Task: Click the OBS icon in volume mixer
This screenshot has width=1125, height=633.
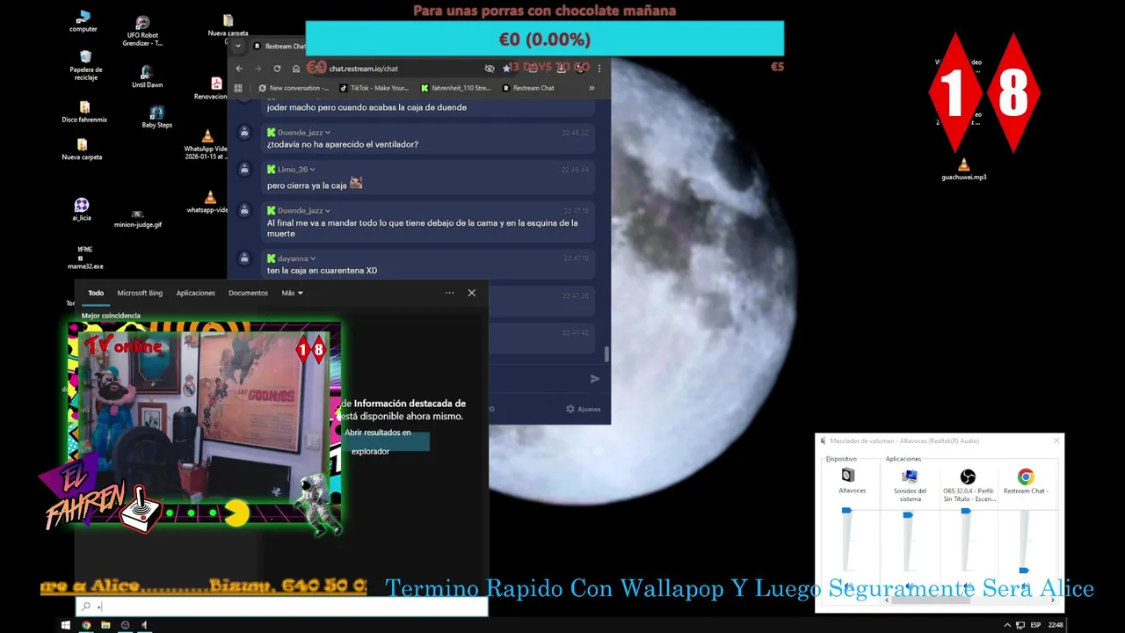Action: coord(968,477)
